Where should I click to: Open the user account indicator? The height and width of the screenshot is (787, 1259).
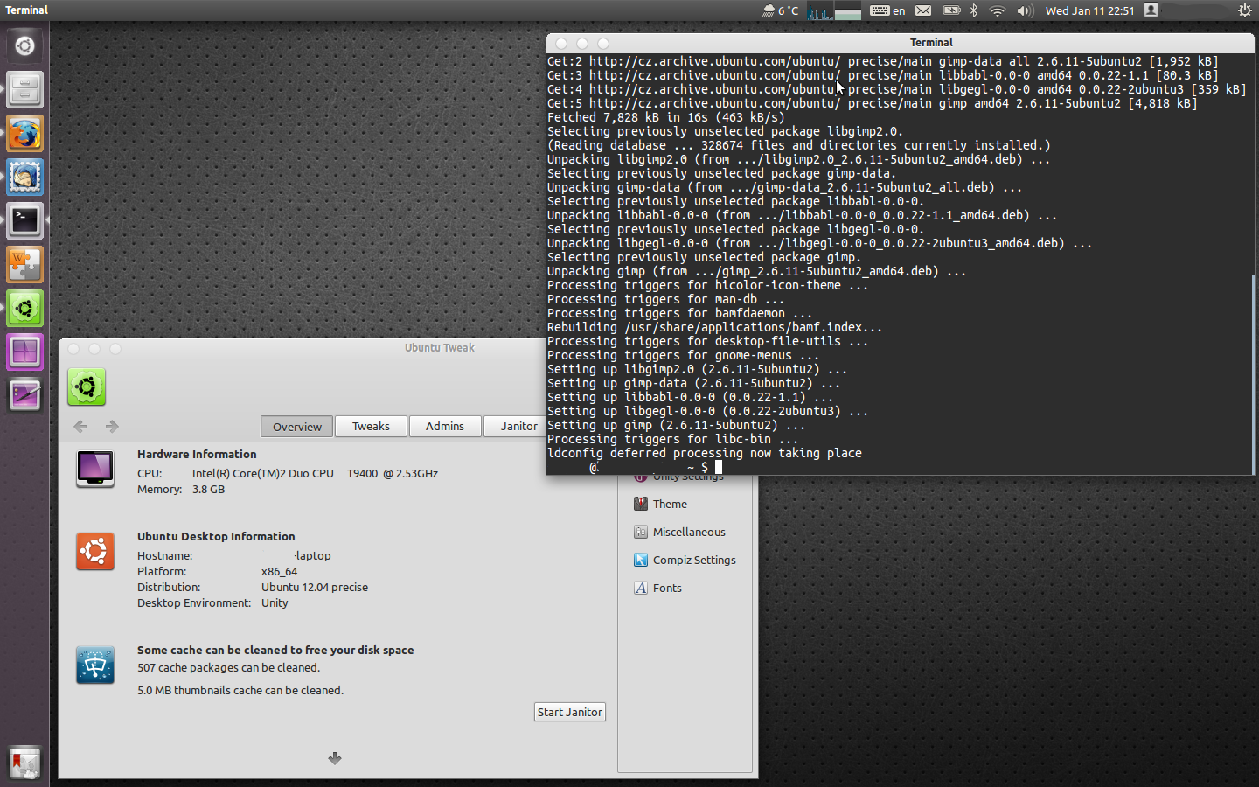pos(1151,10)
